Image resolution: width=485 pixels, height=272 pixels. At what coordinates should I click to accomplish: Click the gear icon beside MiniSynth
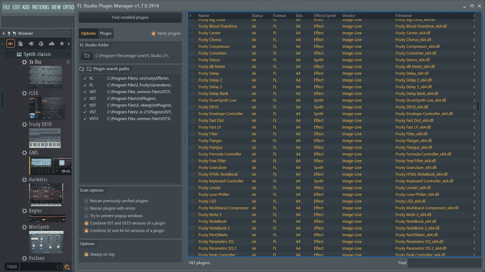pyautogui.click(x=24, y=227)
